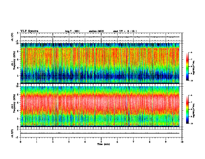Click the "0" tick on the time axis

point(20,142)
